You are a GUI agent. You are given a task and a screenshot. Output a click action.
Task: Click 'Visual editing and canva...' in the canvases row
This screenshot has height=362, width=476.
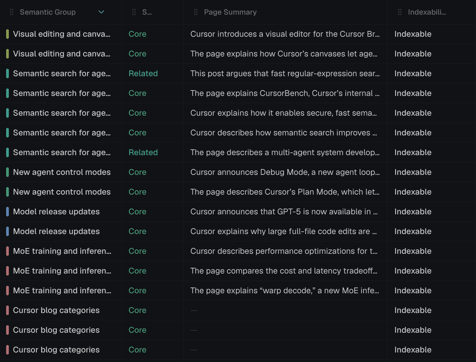[62, 54]
